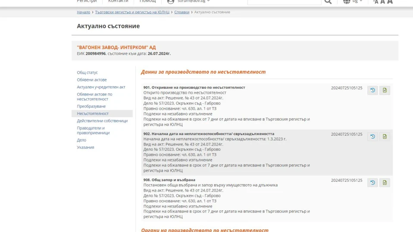Open Дело sidebar item
The height and width of the screenshot is (232, 413).
tap(81, 140)
